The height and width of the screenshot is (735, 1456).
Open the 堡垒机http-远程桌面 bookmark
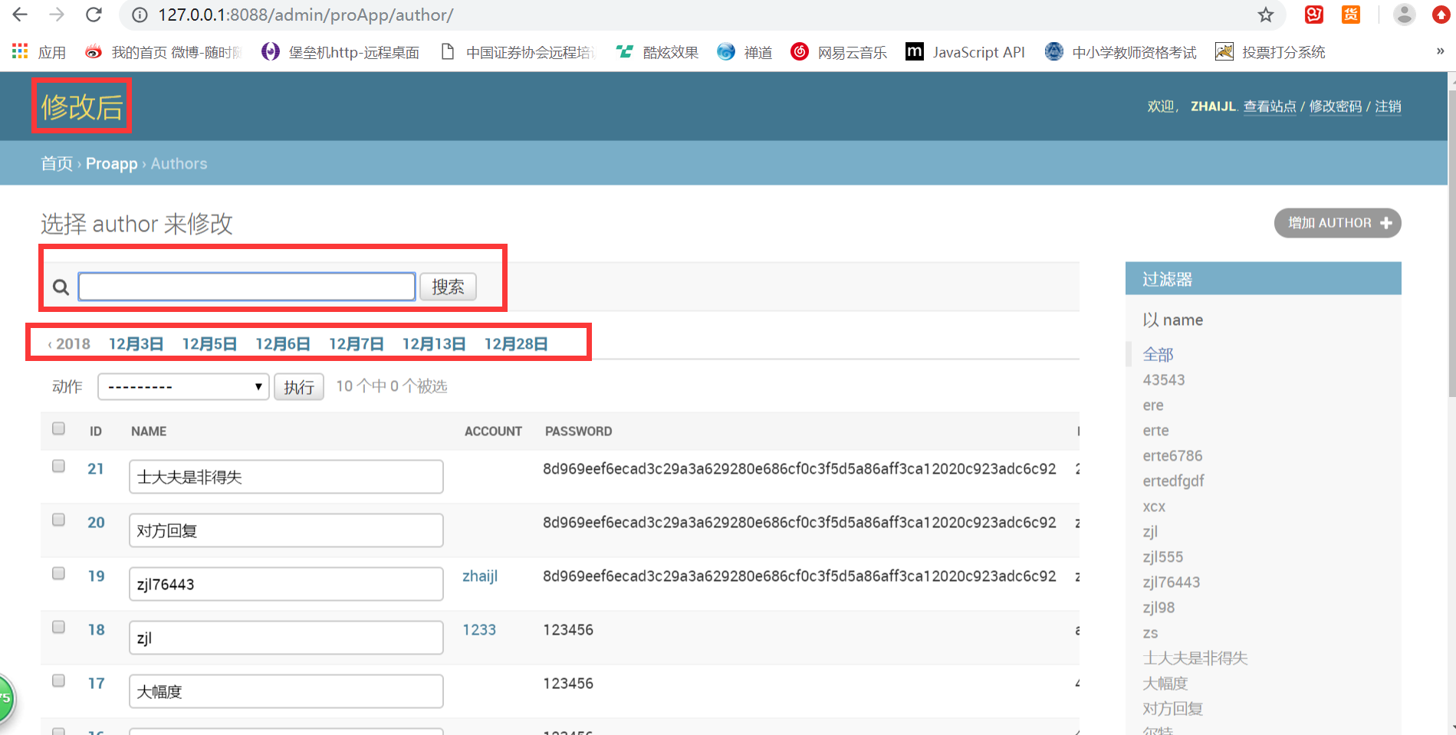[x=353, y=51]
